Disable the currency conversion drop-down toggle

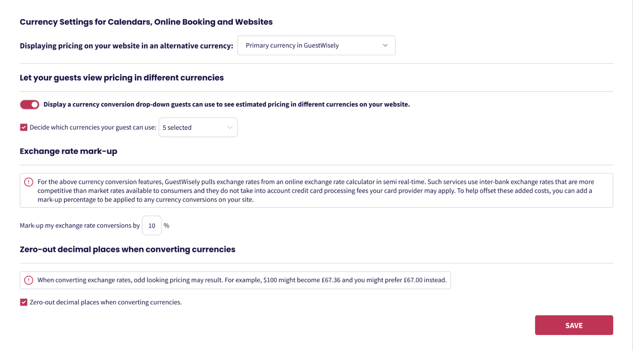point(30,105)
